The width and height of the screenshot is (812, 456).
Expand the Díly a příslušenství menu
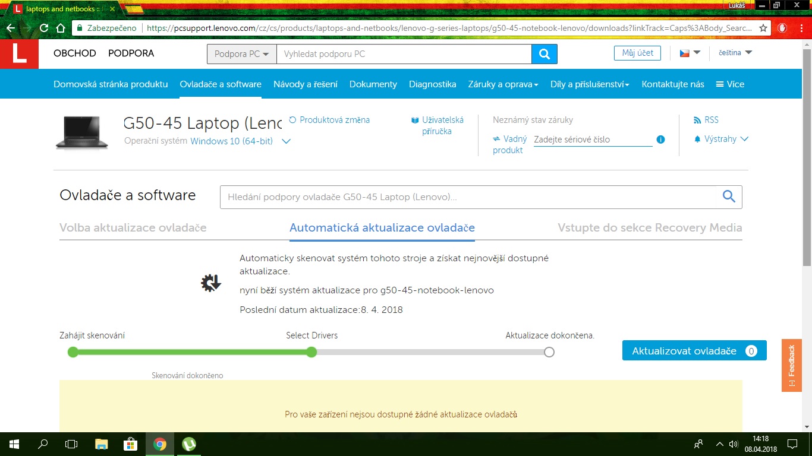(590, 84)
